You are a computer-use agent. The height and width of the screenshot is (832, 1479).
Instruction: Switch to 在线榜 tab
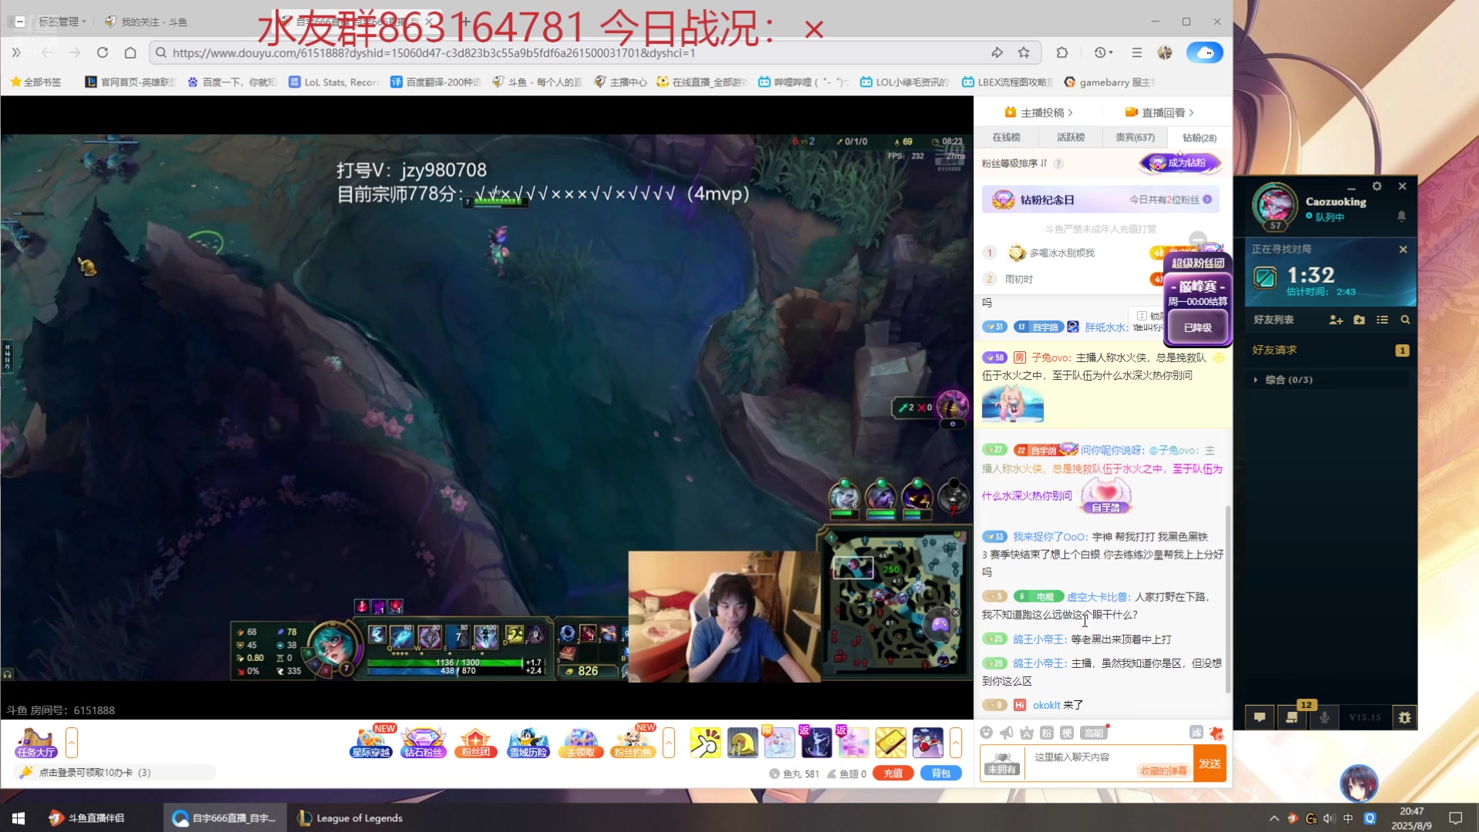click(x=1006, y=137)
